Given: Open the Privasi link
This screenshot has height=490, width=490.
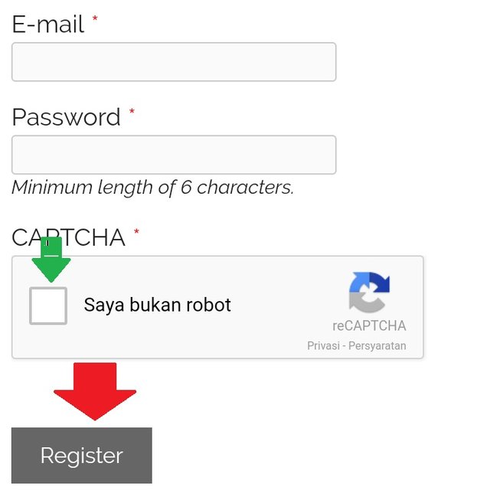Looking at the screenshot, I should tap(324, 346).
